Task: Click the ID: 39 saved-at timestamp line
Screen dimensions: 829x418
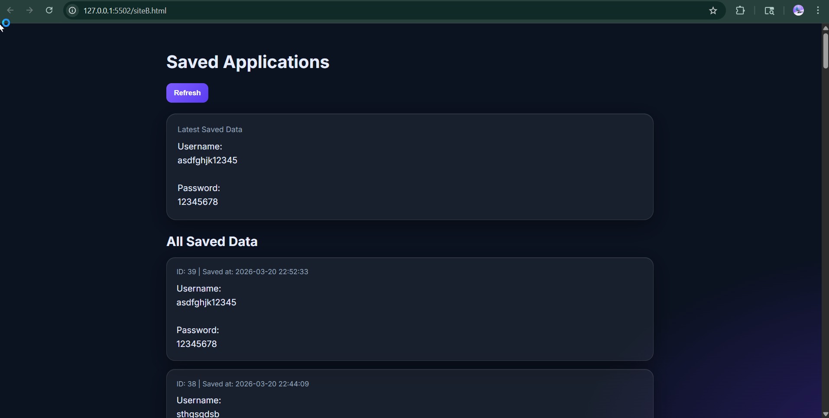Action: [x=242, y=272]
